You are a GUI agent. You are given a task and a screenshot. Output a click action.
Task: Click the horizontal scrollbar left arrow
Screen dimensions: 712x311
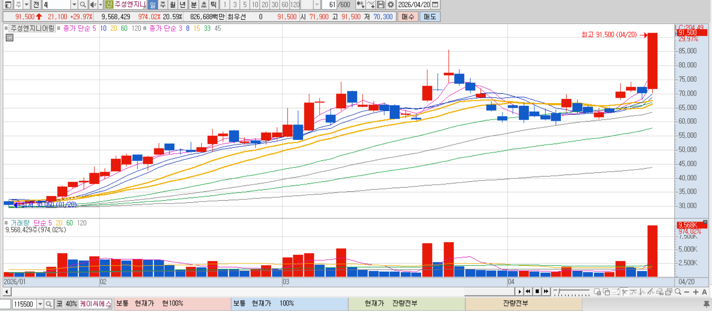point(7,292)
